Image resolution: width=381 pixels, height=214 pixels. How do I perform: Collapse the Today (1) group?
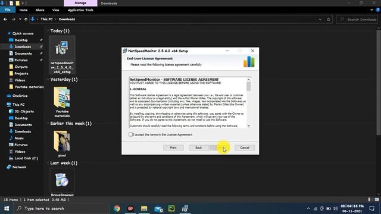tap(48, 31)
